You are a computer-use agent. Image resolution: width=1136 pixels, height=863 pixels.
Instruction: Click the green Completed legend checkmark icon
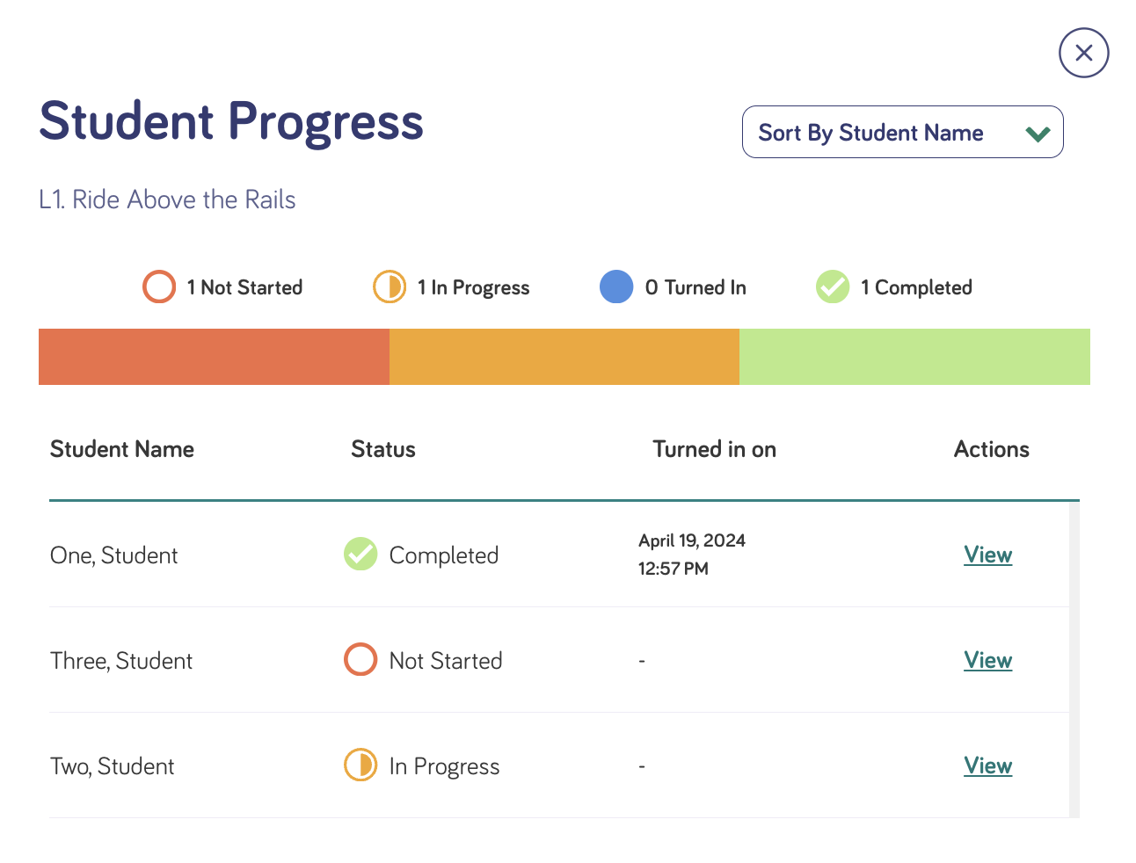click(833, 286)
